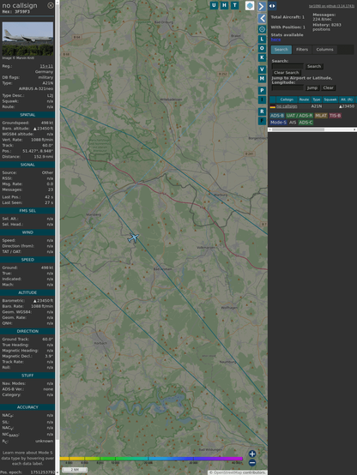
Task: Toggle the O map option
Action: 262,48
